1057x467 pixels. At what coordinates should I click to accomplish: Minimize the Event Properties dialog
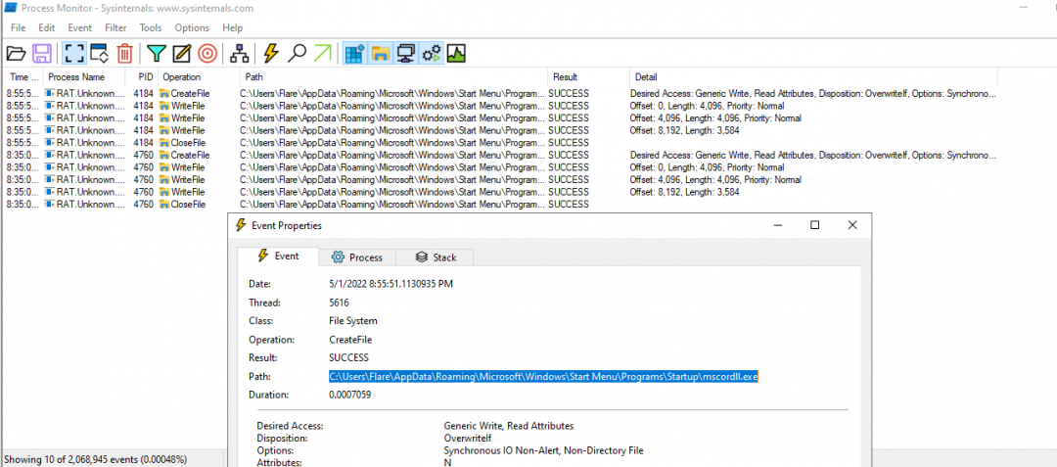pos(776,225)
